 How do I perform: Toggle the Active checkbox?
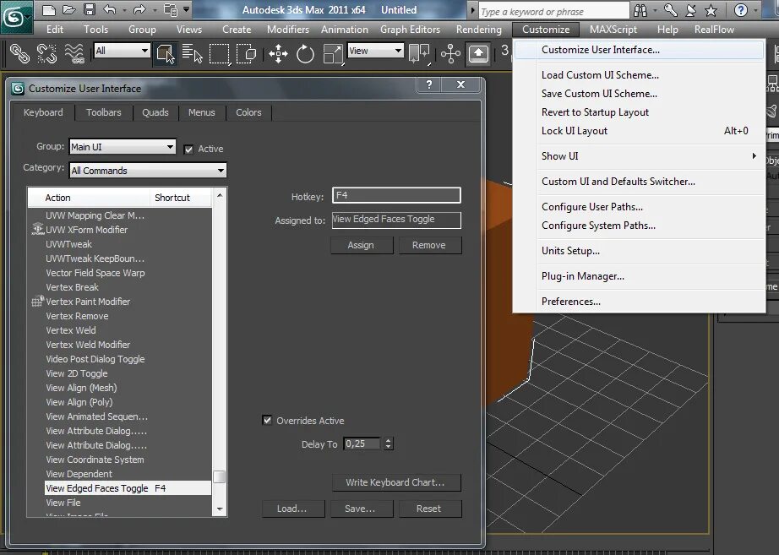[188, 149]
